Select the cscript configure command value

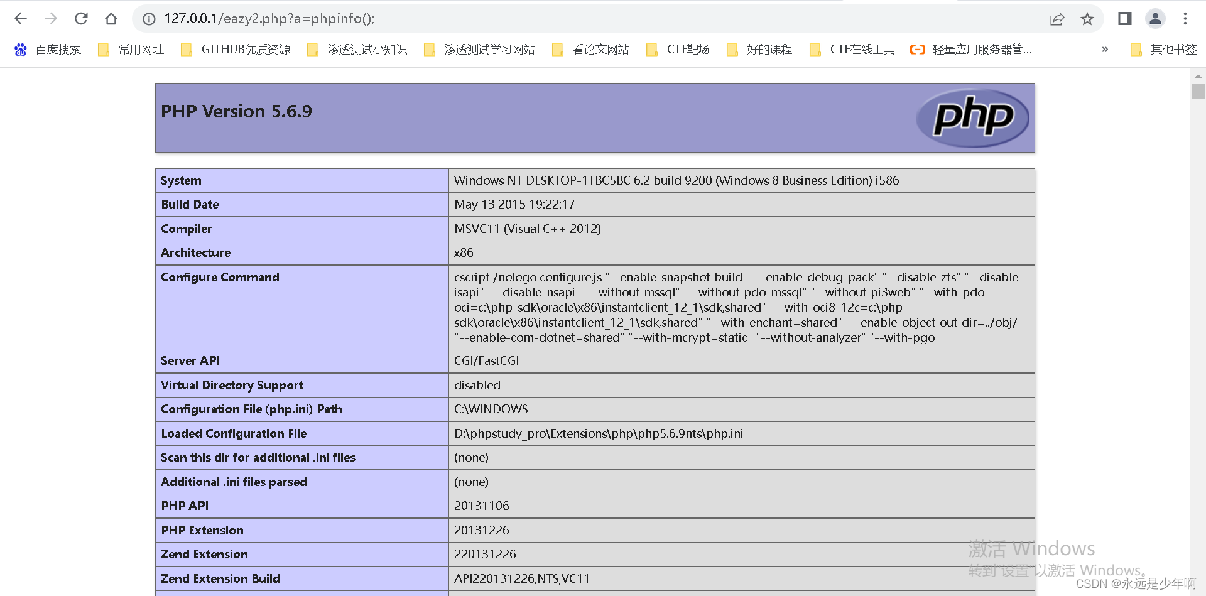click(739, 307)
